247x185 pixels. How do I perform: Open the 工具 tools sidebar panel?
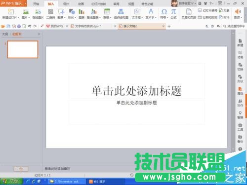[240, 127]
